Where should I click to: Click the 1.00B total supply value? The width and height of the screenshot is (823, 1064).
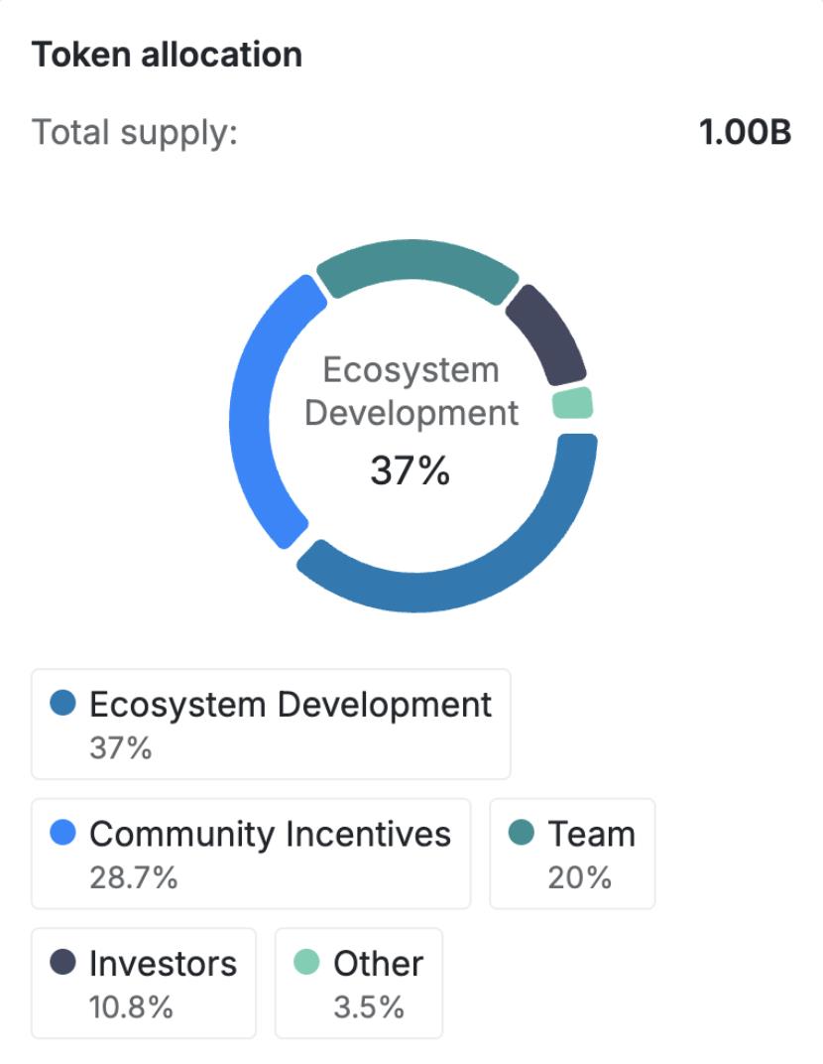pyautogui.click(x=745, y=132)
